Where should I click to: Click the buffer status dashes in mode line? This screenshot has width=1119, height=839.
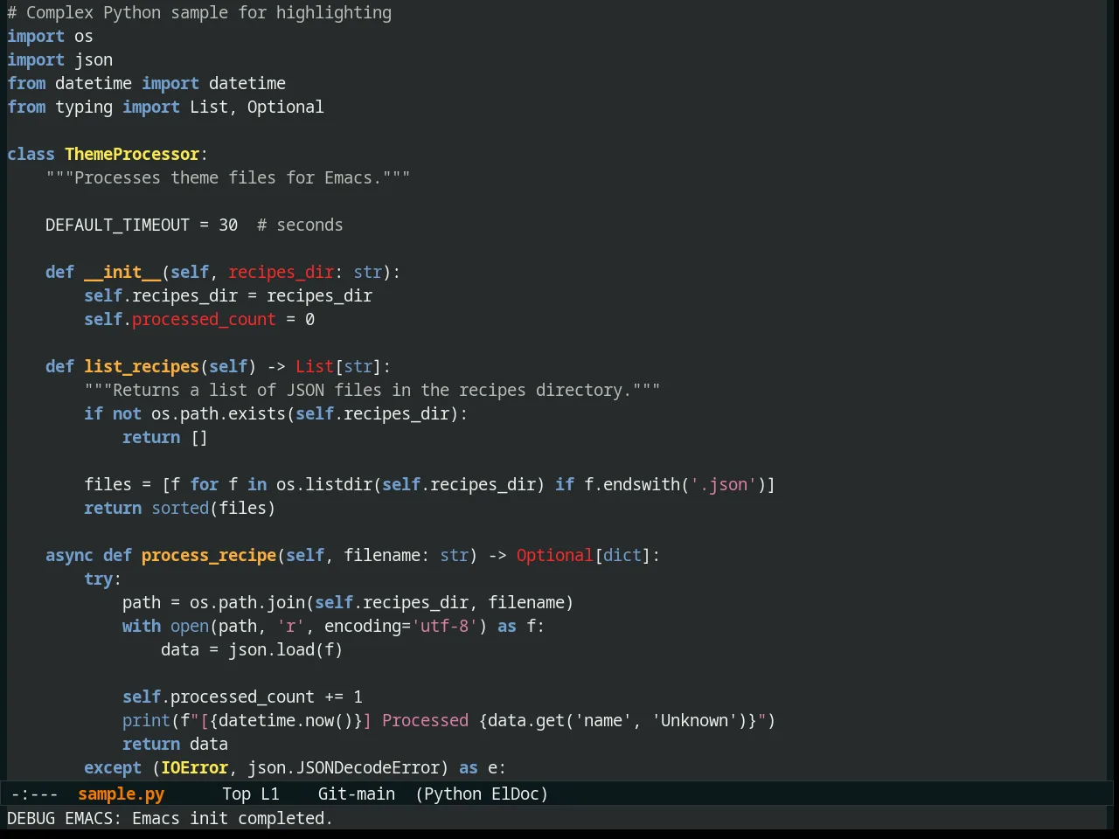[34, 794]
